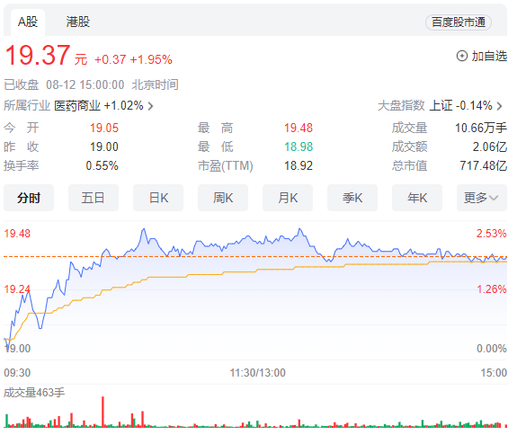Open the 上证 market index link

coord(441,106)
